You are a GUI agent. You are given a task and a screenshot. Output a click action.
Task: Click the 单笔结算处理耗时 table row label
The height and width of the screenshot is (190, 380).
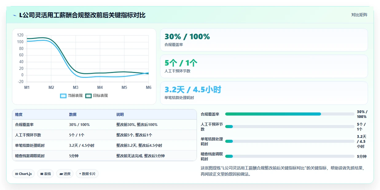tap(30, 146)
